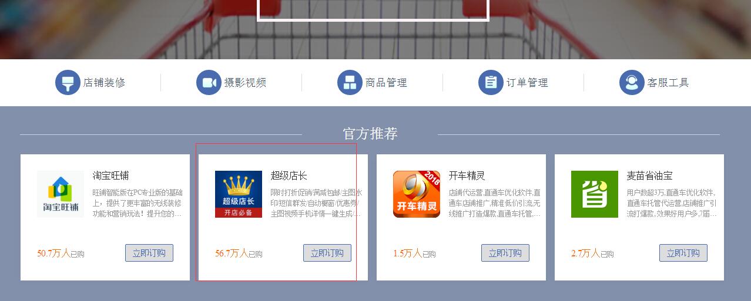Click the 淘宝旺铺 app logo

click(61, 194)
